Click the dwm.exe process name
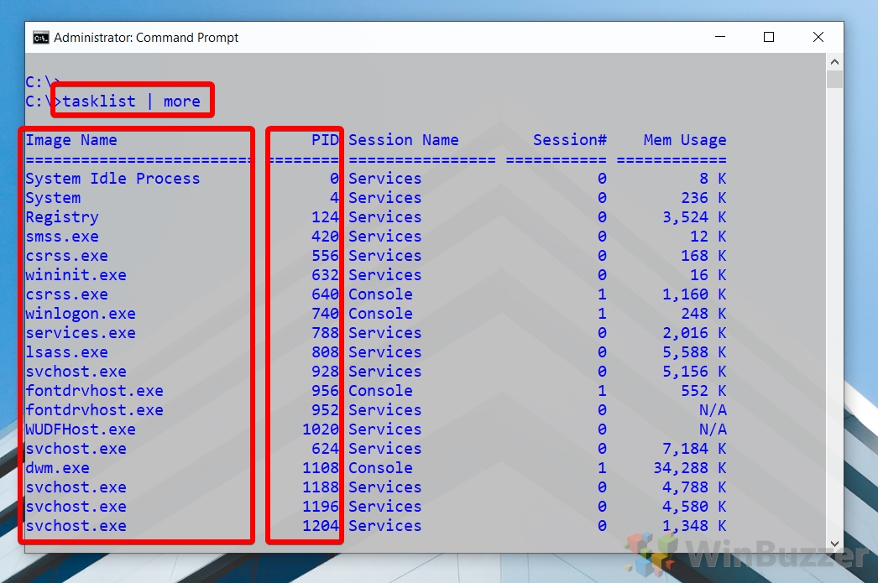The width and height of the screenshot is (878, 583). click(x=57, y=468)
